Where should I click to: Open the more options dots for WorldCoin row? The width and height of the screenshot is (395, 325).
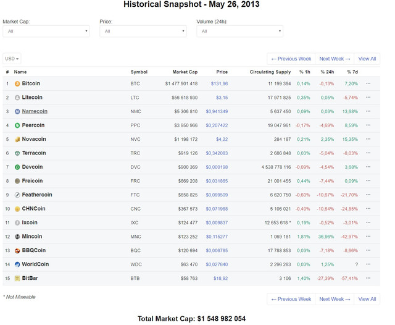[368, 264]
